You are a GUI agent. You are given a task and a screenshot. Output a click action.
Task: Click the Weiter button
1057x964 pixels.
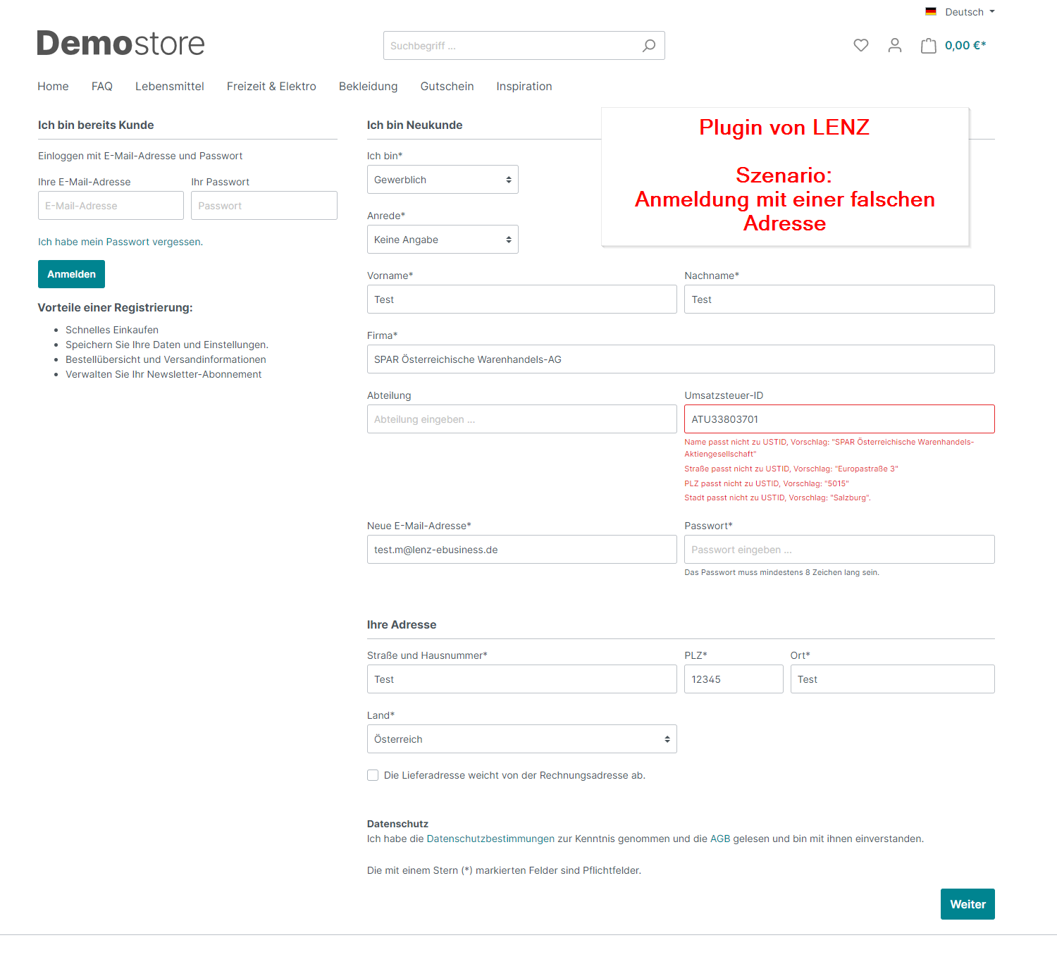pos(967,904)
